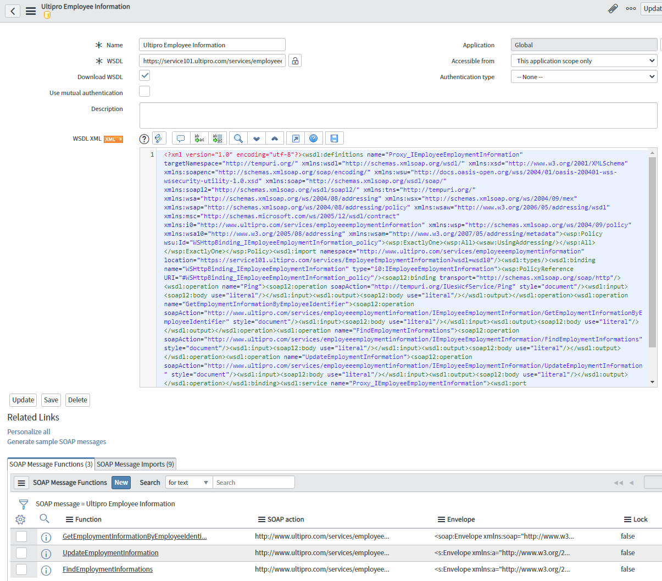
Task: Click the Delete button
Action: 77,400
